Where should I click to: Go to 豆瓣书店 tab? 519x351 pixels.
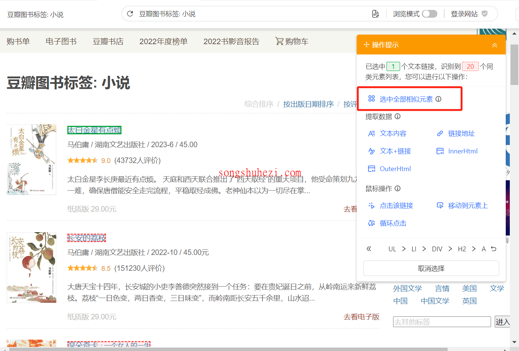tap(108, 42)
